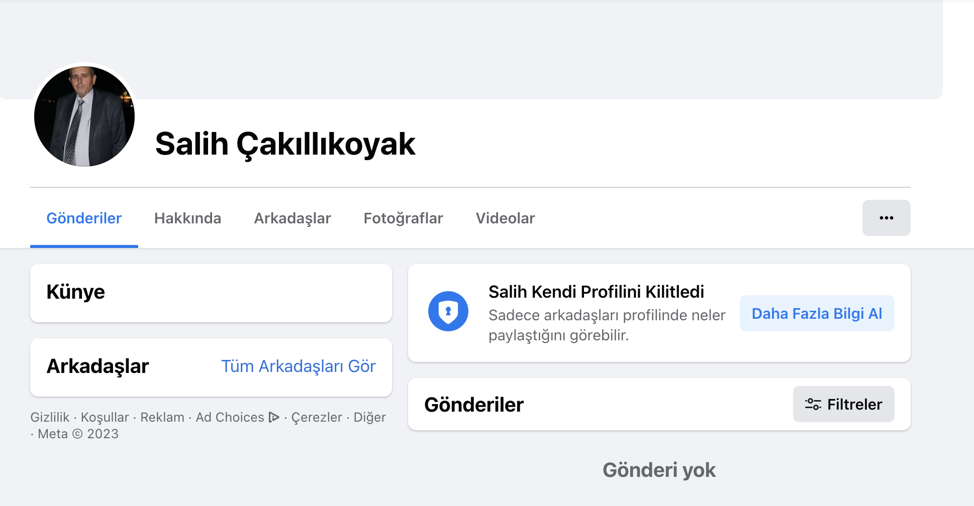Open the Filtreler button
The width and height of the screenshot is (974, 506).
coord(843,404)
